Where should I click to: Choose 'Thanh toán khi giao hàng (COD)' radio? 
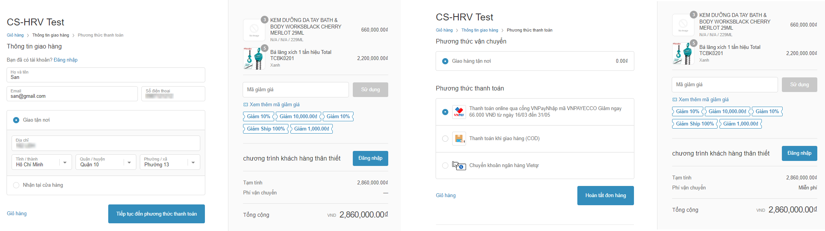click(x=445, y=139)
